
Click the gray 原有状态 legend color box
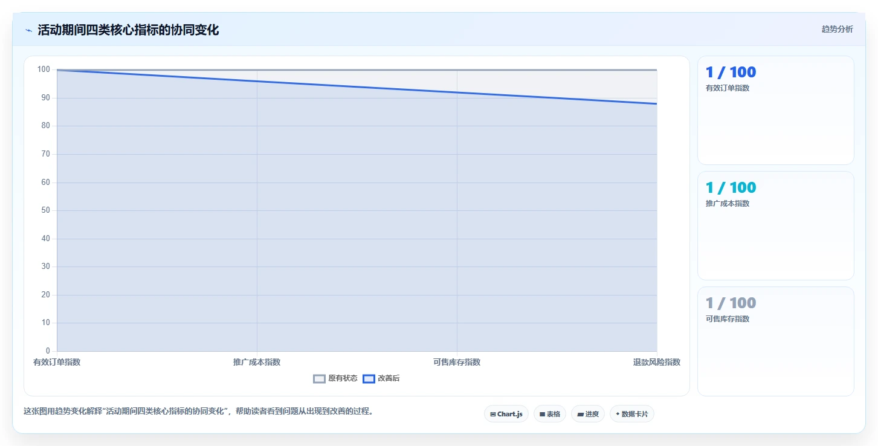[x=319, y=379]
